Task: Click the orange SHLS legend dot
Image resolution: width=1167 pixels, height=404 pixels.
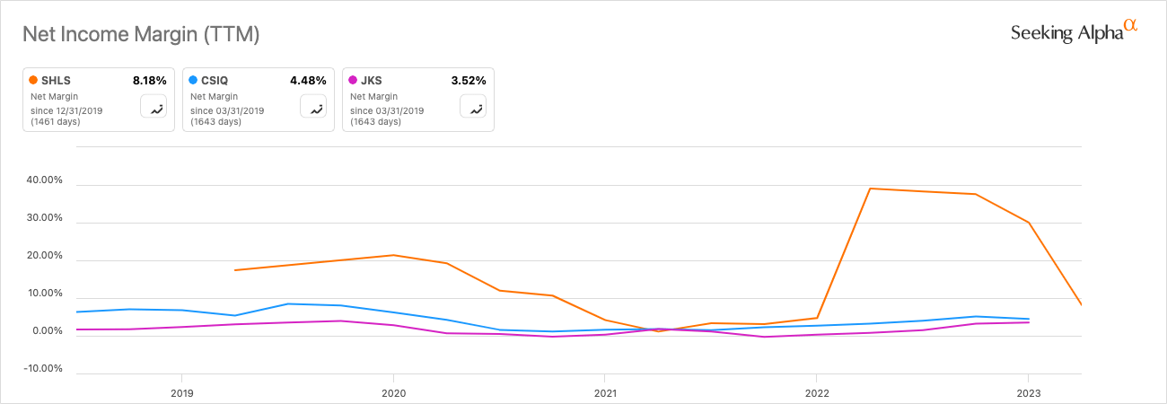Action: 33,81
